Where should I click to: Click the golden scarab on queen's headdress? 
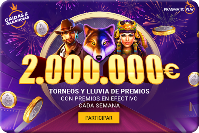(x=127, y=26)
